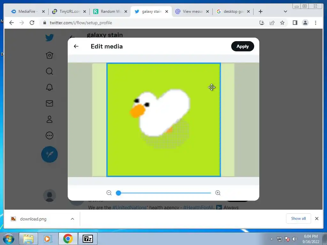The width and height of the screenshot is (327, 245).
Task: Open the Chrome three-dot menu
Action: [316, 23]
